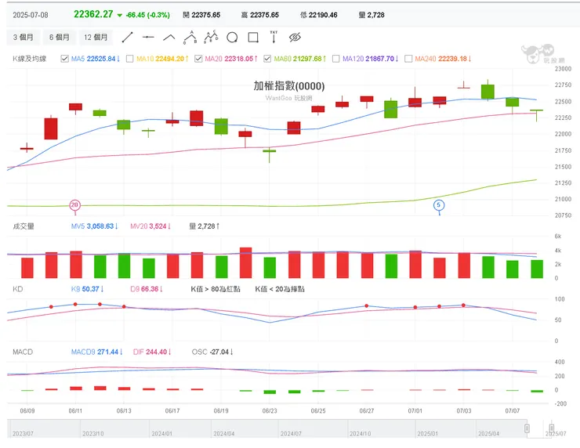This screenshot has width=580, height=448.
Task: Click the 06/23 date axis label
Action: pyautogui.click(x=270, y=410)
